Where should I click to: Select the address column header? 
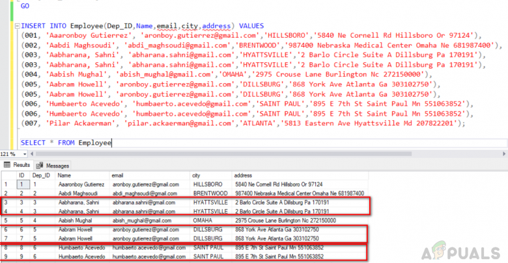click(x=243, y=175)
